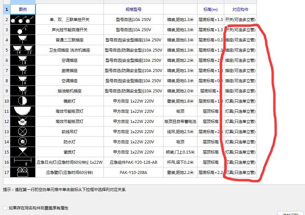The width and height of the screenshot is (305, 215).
Task: Open the 开关(可连多立管) dropdown in row 2
Action: pyautogui.click(x=240, y=19)
